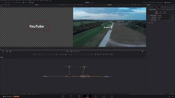The height and width of the screenshot is (98, 175).
Task: Expand the Corner Pin 1 section
Action: tap(148, 23)
